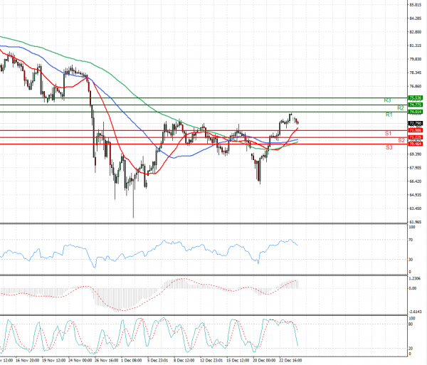This screenshot has height=365, width=427.
Task: Click the R1 resistance label
Action: 389,115
